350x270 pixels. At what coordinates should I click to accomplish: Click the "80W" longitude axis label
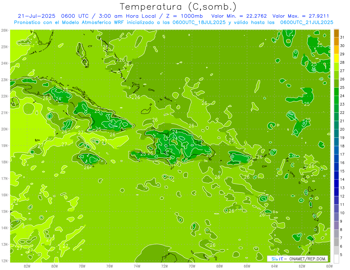pyautogui.click(x=55, y=266)
